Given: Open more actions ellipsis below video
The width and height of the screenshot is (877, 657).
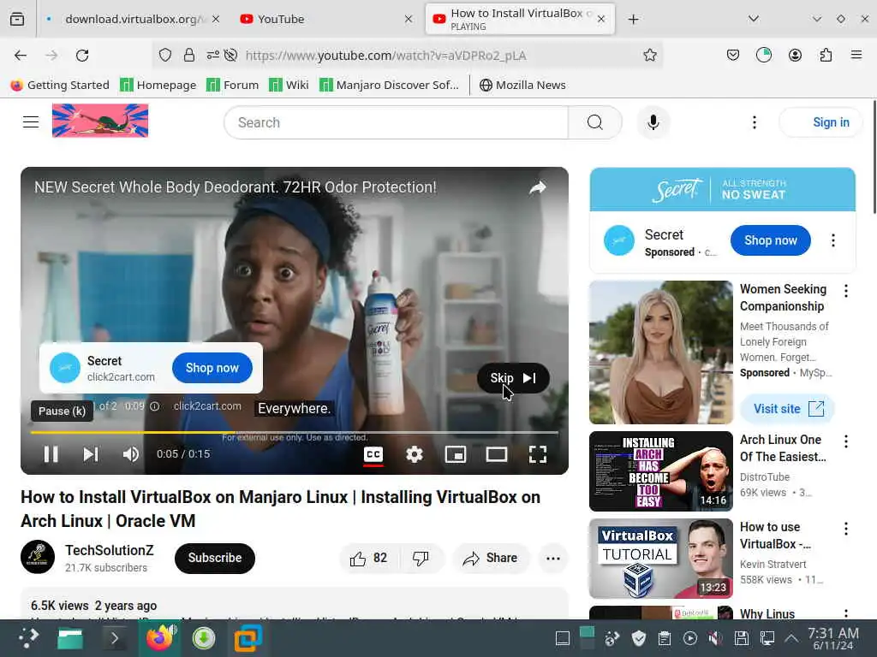Looking at the screenshot, I should pos(552,558).
